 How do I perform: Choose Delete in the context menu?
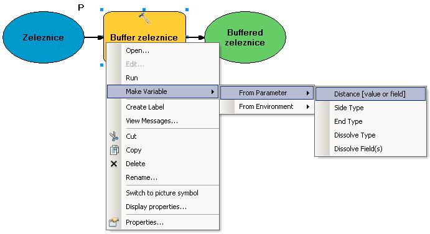point(163,164)
